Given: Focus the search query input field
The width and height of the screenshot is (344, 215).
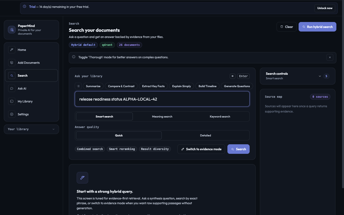Looking at the screenshot, I should [162, 99].
